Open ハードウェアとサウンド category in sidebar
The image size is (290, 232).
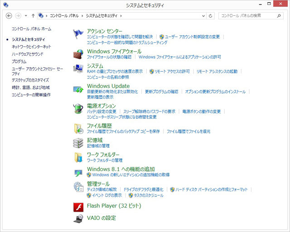tap(28, 54)
